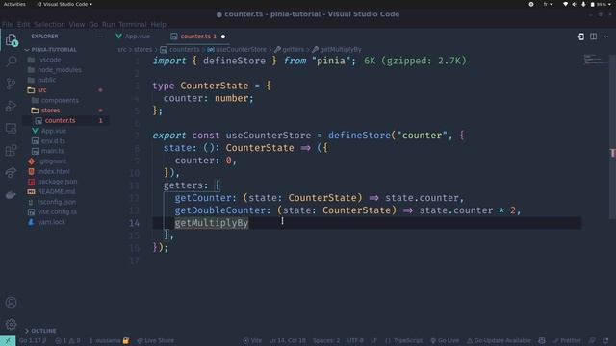The image size is (616, 346).
Task: Open Explorer Views and More Actions ellipsis
Action: [x=99, y=37]
